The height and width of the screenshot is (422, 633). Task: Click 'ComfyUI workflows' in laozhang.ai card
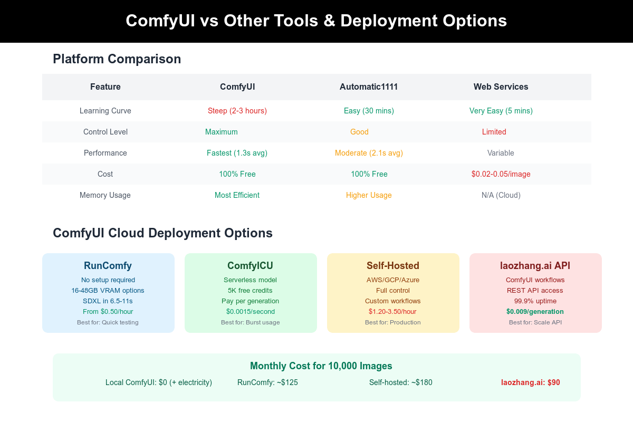click(x=535, y=280)
